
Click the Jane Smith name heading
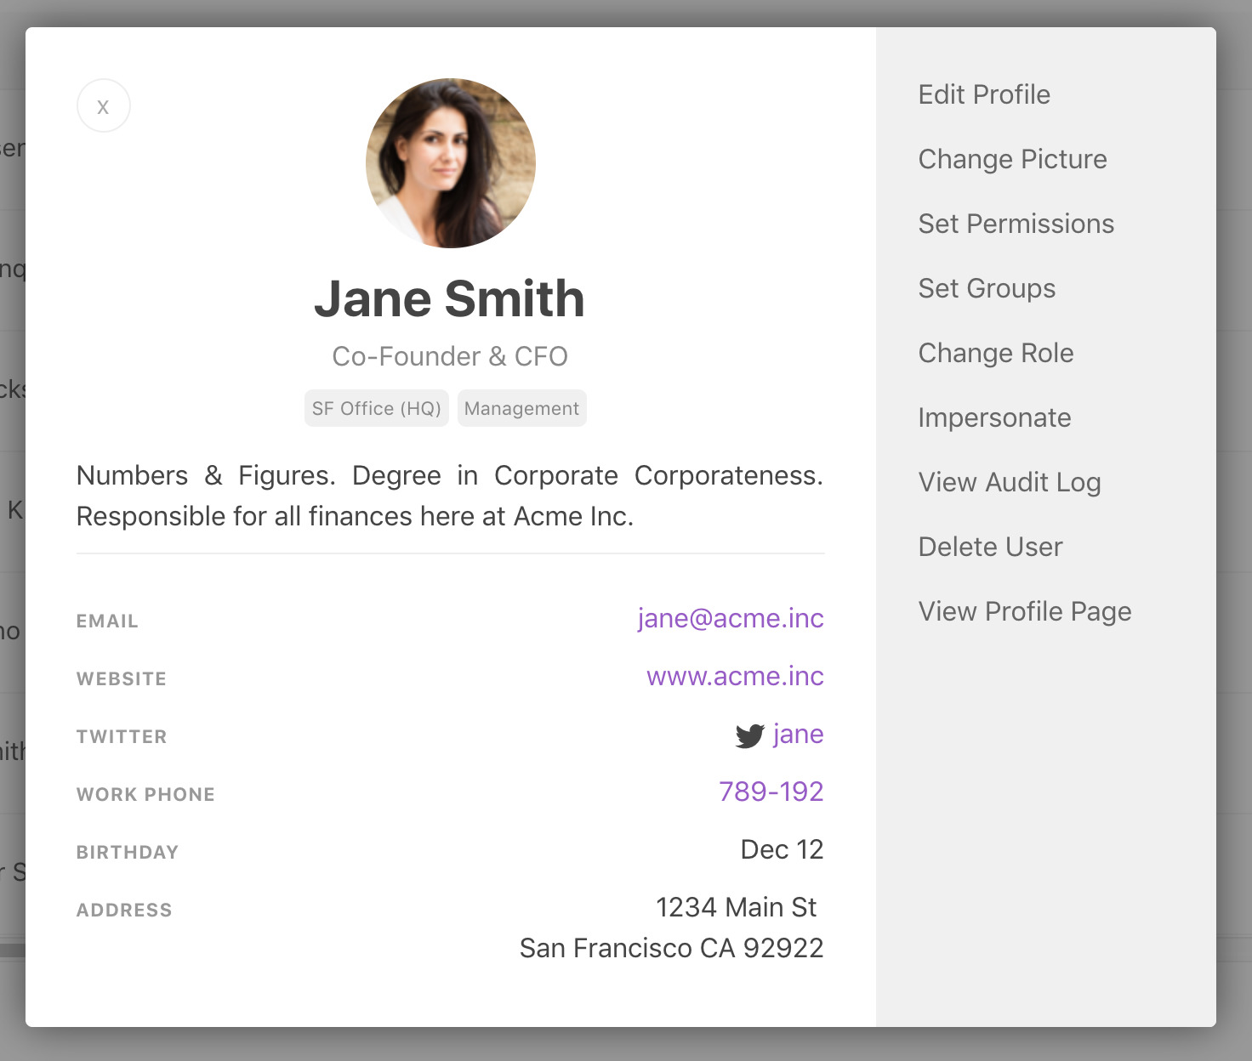(449, 299)
